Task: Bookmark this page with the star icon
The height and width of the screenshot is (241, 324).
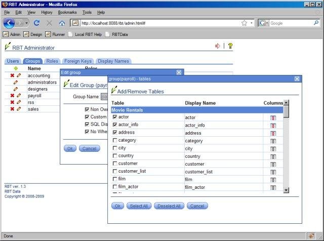Action: click(x=244, y=23)
